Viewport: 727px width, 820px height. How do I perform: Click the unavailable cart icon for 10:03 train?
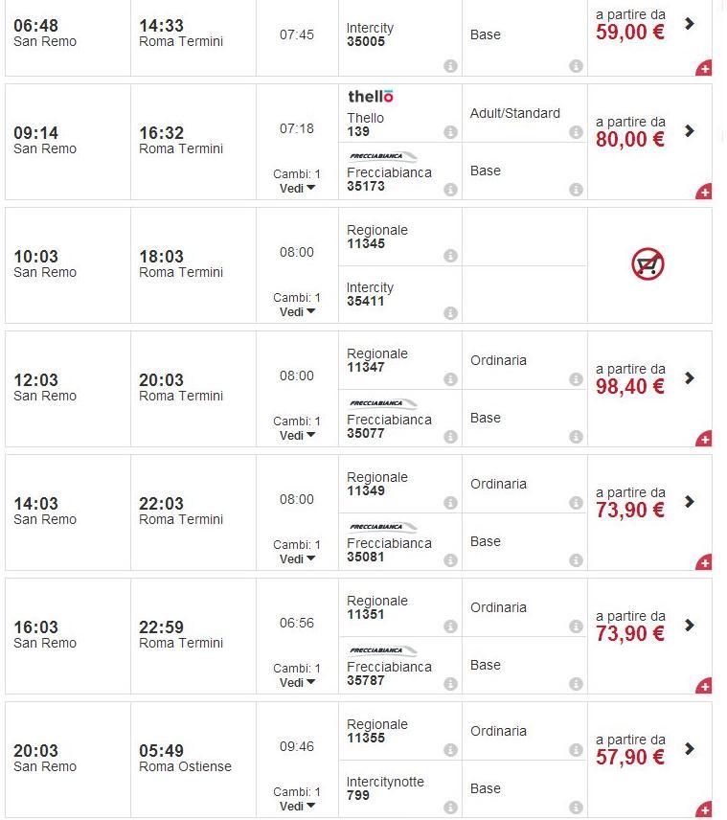[648, 264]
